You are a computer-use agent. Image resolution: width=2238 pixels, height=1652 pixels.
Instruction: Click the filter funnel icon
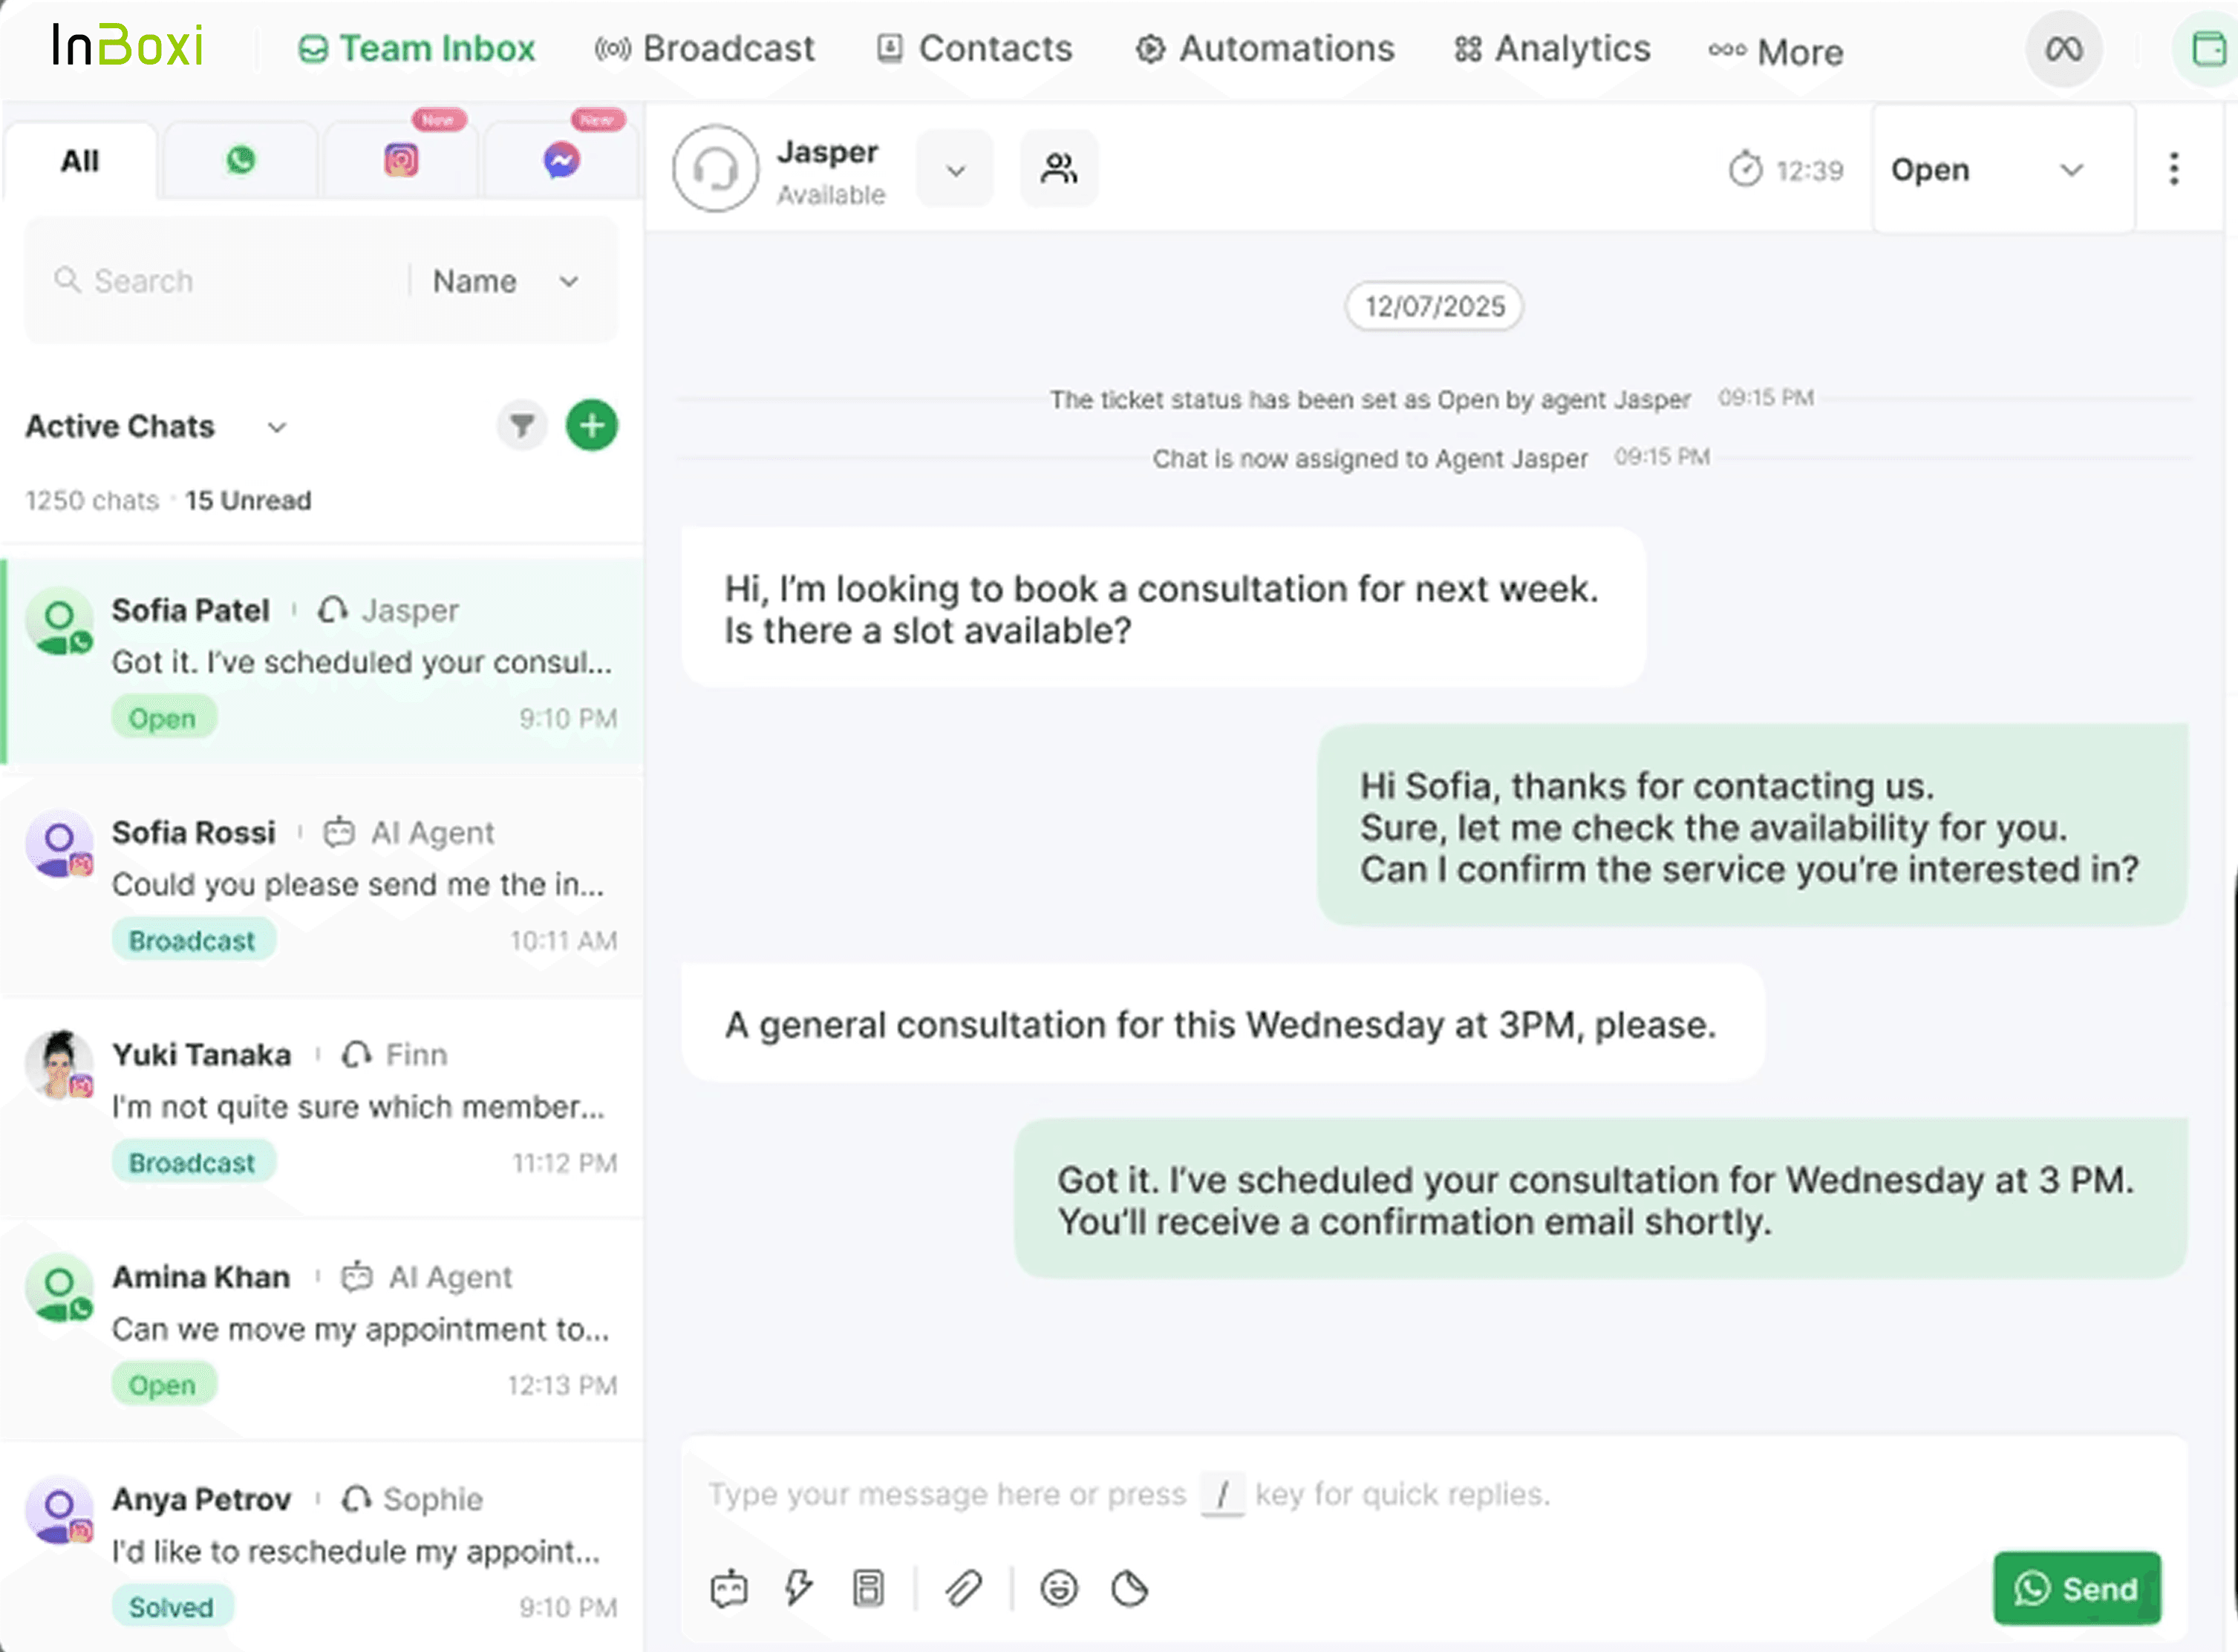point(521,426)
